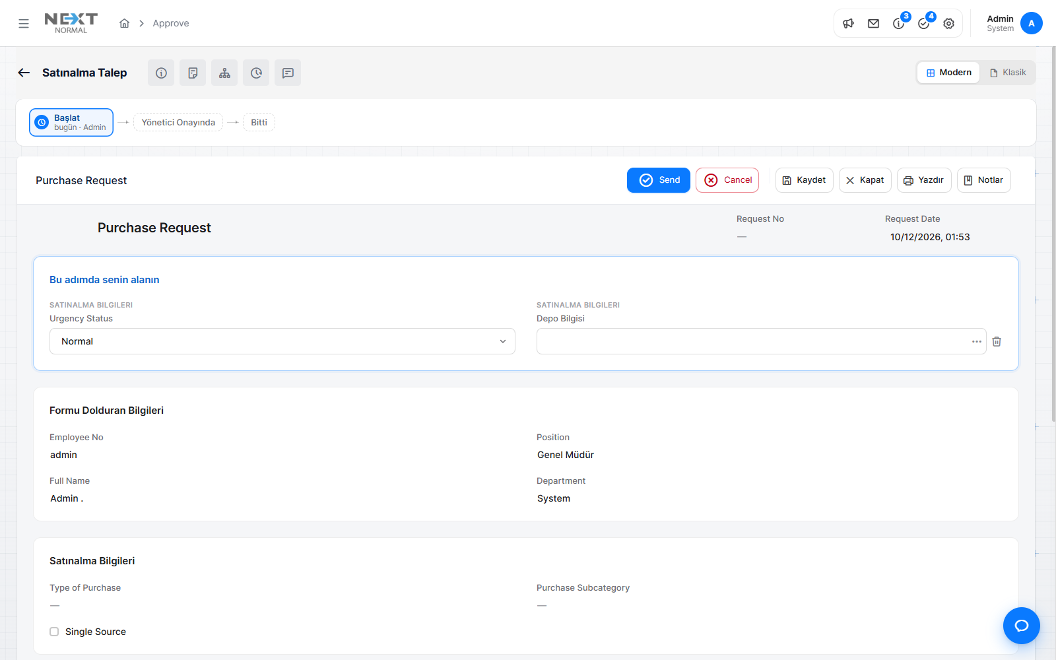This screenshot has width=1056, height=660.
Task: Click the page vertical scrollbar
Action: coord(1053,234)
